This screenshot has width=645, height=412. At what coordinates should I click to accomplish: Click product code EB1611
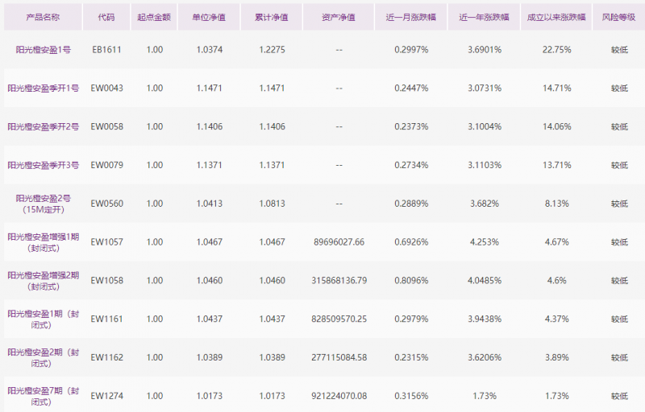106,50
